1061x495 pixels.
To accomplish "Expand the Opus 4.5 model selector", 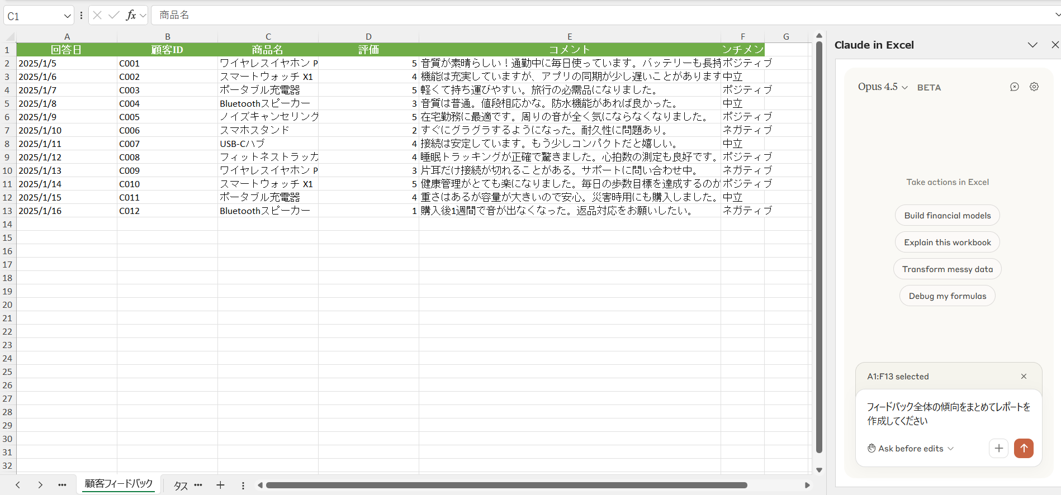I will coord(883,87).
